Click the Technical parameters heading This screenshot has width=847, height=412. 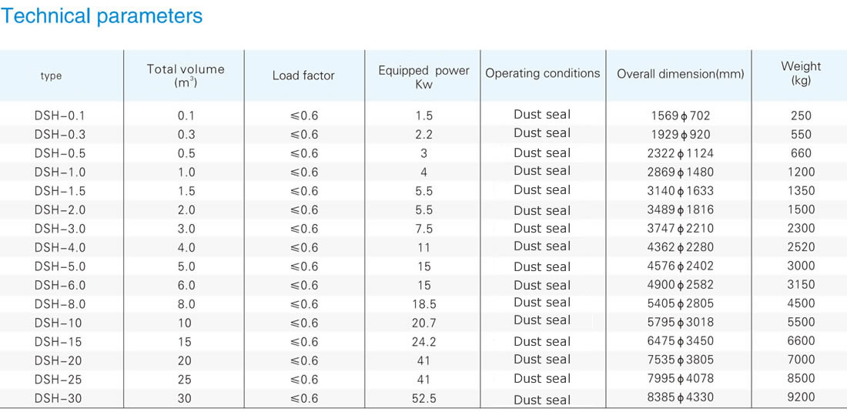pyautogui.click(x=102, y=16)
